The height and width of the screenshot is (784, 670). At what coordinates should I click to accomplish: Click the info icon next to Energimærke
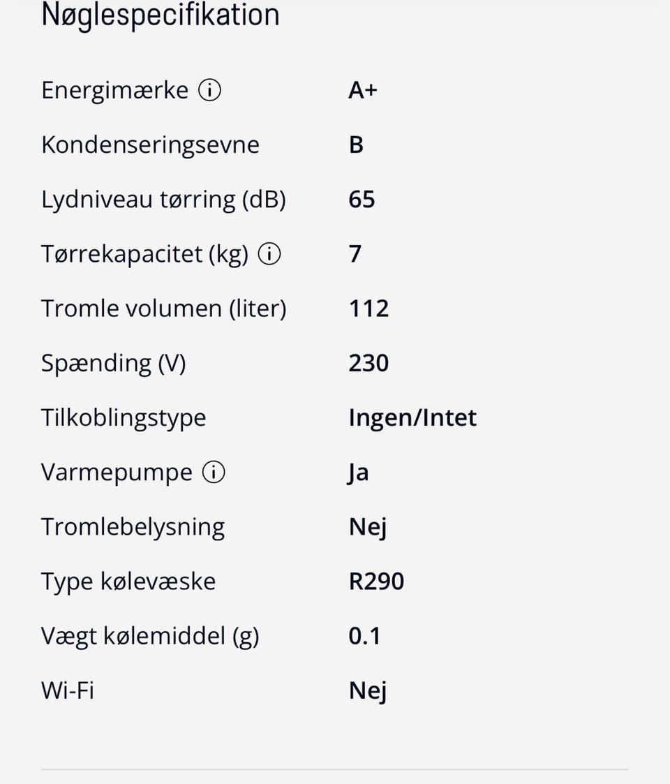click(x=210, y=91)
